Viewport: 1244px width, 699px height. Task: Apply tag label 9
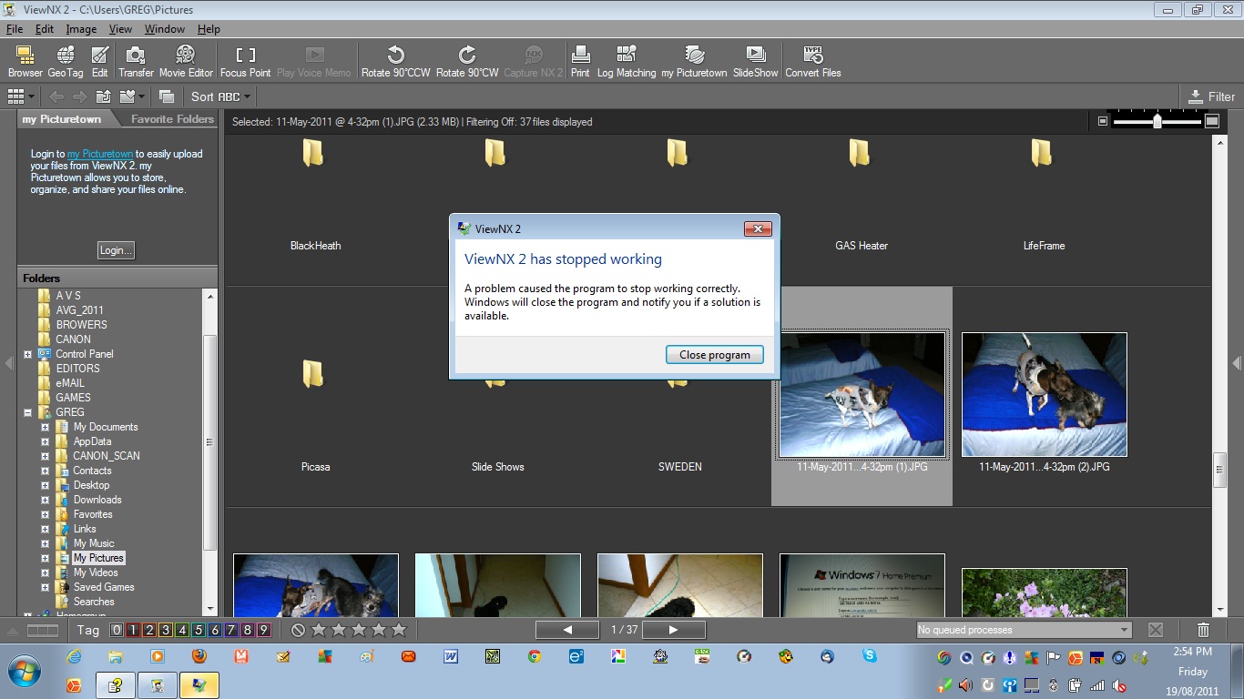pyautogui.click(x=264, y=630)
